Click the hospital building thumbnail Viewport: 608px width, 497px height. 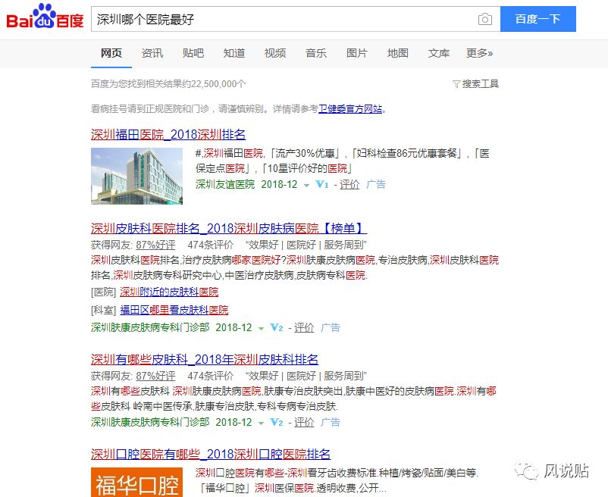[136, 176]
